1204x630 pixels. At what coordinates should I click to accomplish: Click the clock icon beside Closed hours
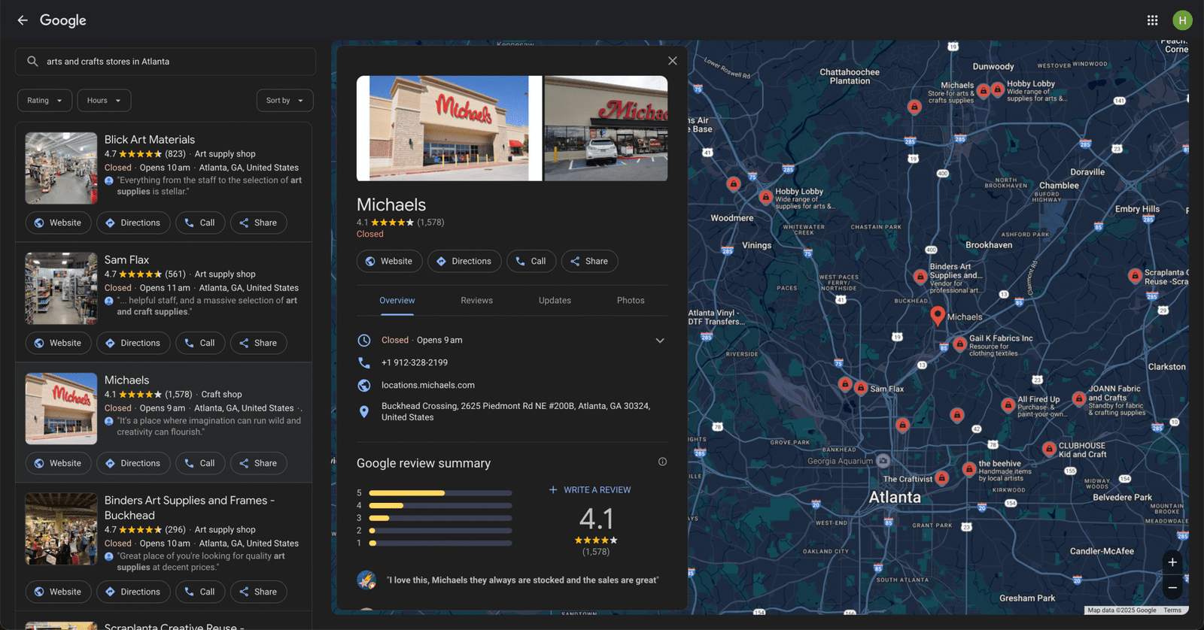[x=364, y=341]
